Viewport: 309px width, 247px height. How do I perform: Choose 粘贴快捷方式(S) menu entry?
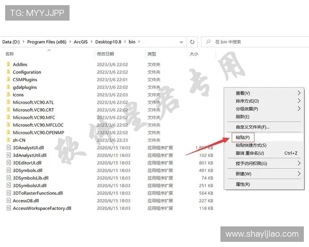tap(251, 145)
